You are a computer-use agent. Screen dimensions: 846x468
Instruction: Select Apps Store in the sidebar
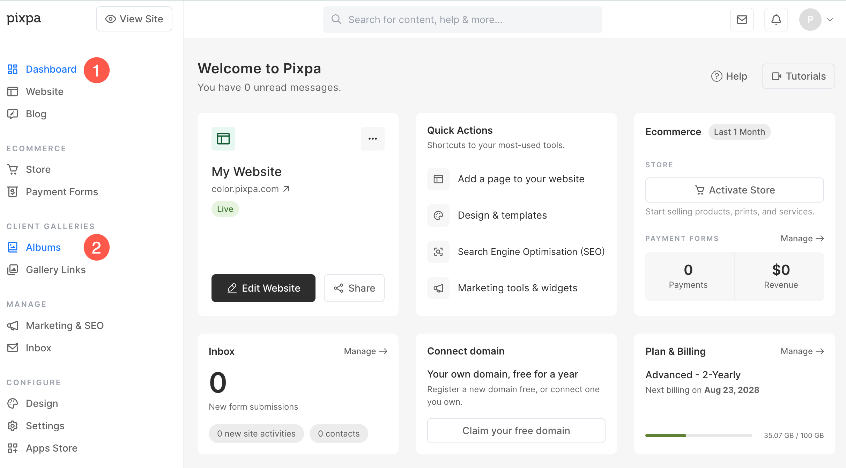tap(42, 448)
